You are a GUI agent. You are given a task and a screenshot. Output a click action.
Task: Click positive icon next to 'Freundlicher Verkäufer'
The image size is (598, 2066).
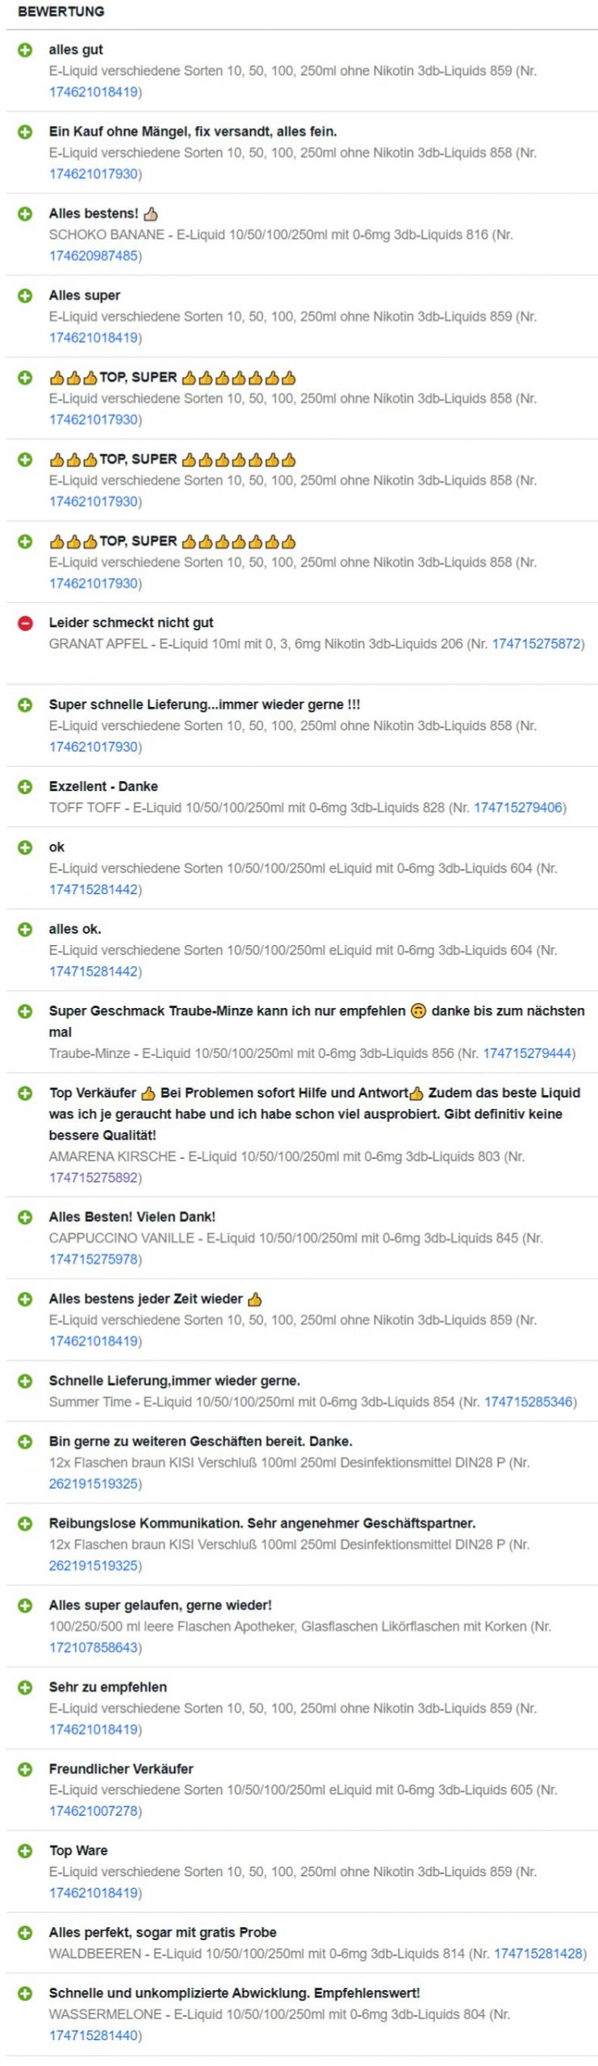(x=25, y=1769)
